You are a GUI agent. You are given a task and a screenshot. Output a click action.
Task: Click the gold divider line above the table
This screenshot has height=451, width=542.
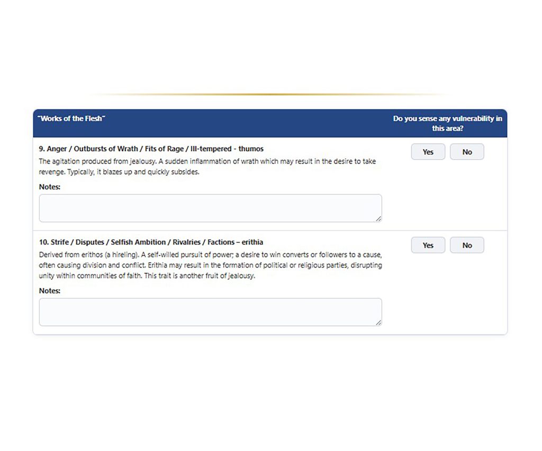pyautogui.click(x=270, y=95)
